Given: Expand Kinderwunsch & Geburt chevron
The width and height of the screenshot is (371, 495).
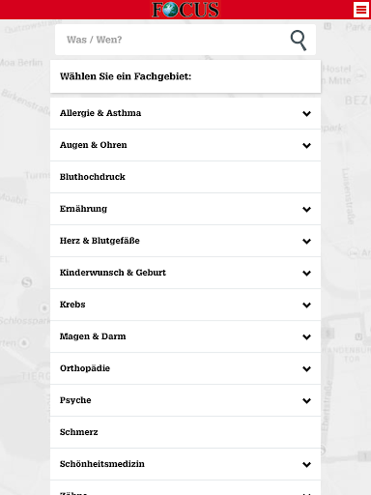Looking at the screenshot, I should coord(306,273).
